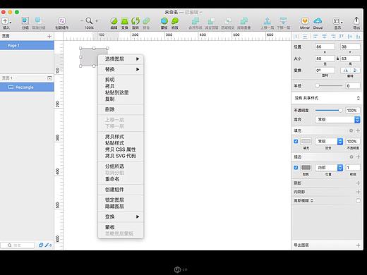Add a shadow with plus button
The width and height of the screenshot is (367, 275).
click(358, 183)
